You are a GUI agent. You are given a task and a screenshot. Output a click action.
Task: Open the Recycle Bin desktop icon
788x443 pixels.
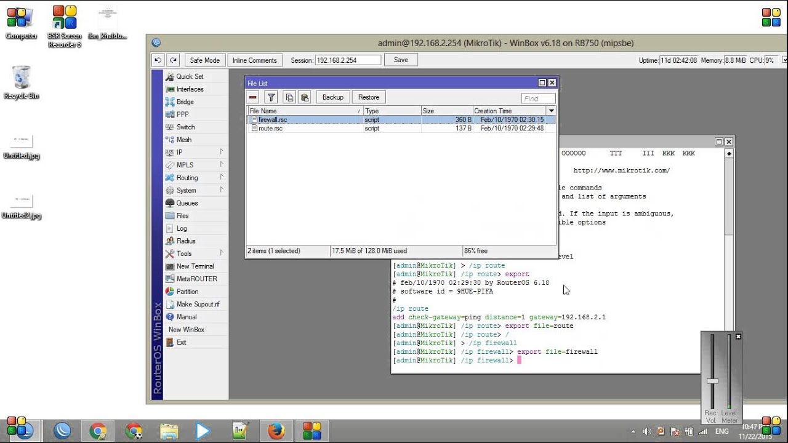(x=22, y=82)
